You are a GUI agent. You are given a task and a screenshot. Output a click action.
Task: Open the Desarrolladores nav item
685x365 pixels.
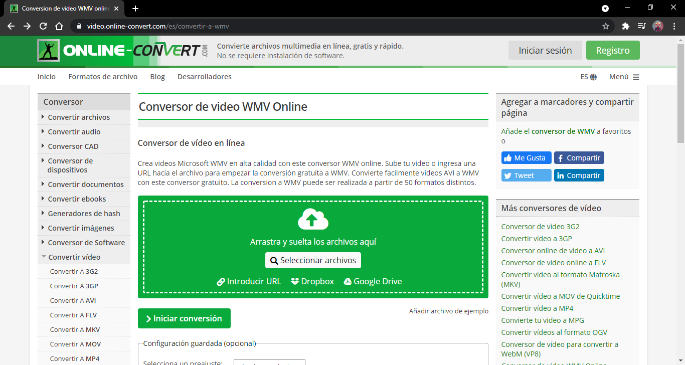pos(205,77)
